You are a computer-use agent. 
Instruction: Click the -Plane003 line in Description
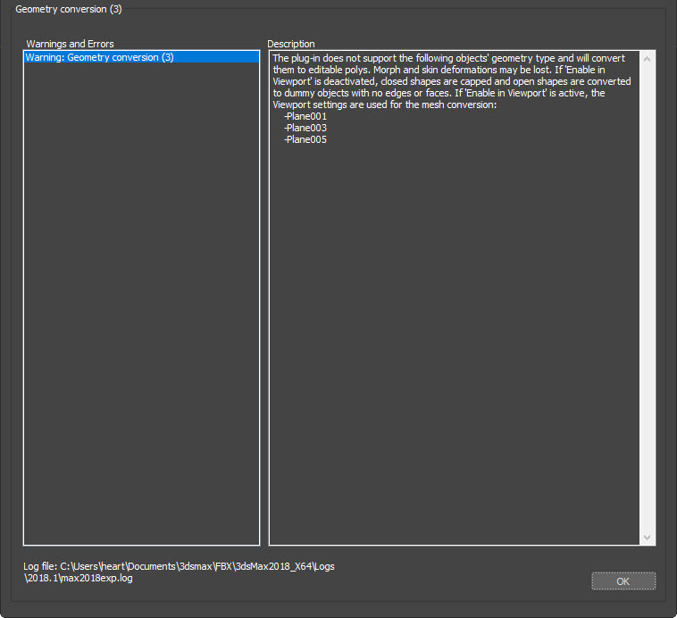click(305, 129)
